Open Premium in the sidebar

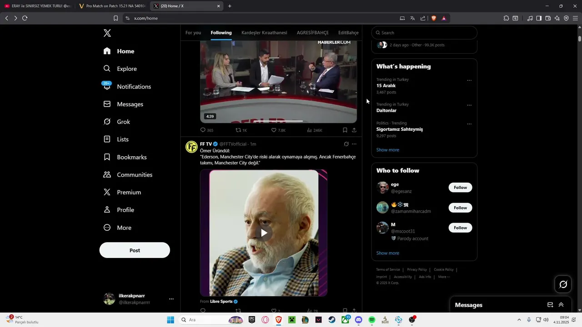[x=122, y=192]
